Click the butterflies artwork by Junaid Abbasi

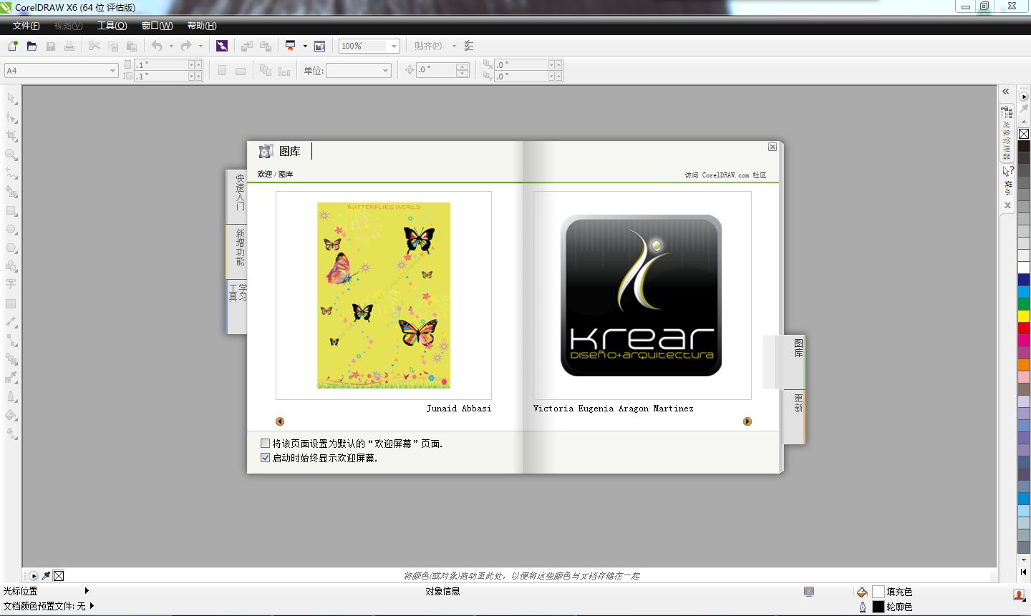[384, 295]
